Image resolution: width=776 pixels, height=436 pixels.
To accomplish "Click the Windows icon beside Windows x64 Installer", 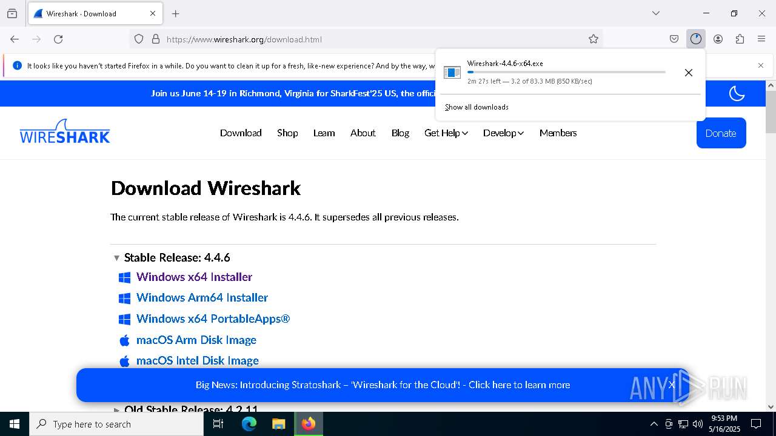I will 124,277.
